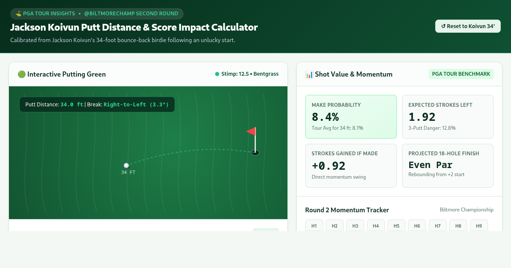Click the Expected Strokes Left 1.92 card

pyautogui.click(x=448, y=117)
